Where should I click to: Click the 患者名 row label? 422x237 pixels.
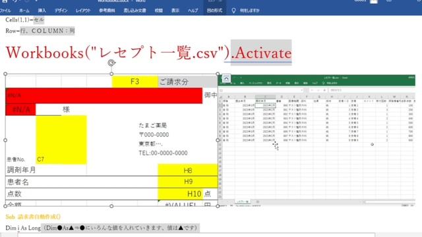point(18,182)
